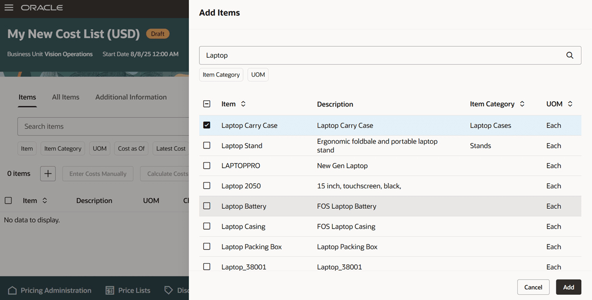Uncheck the Laptop Carry Case checkbox
Viewport: 592px width, 300px height.
pos(207,125)
